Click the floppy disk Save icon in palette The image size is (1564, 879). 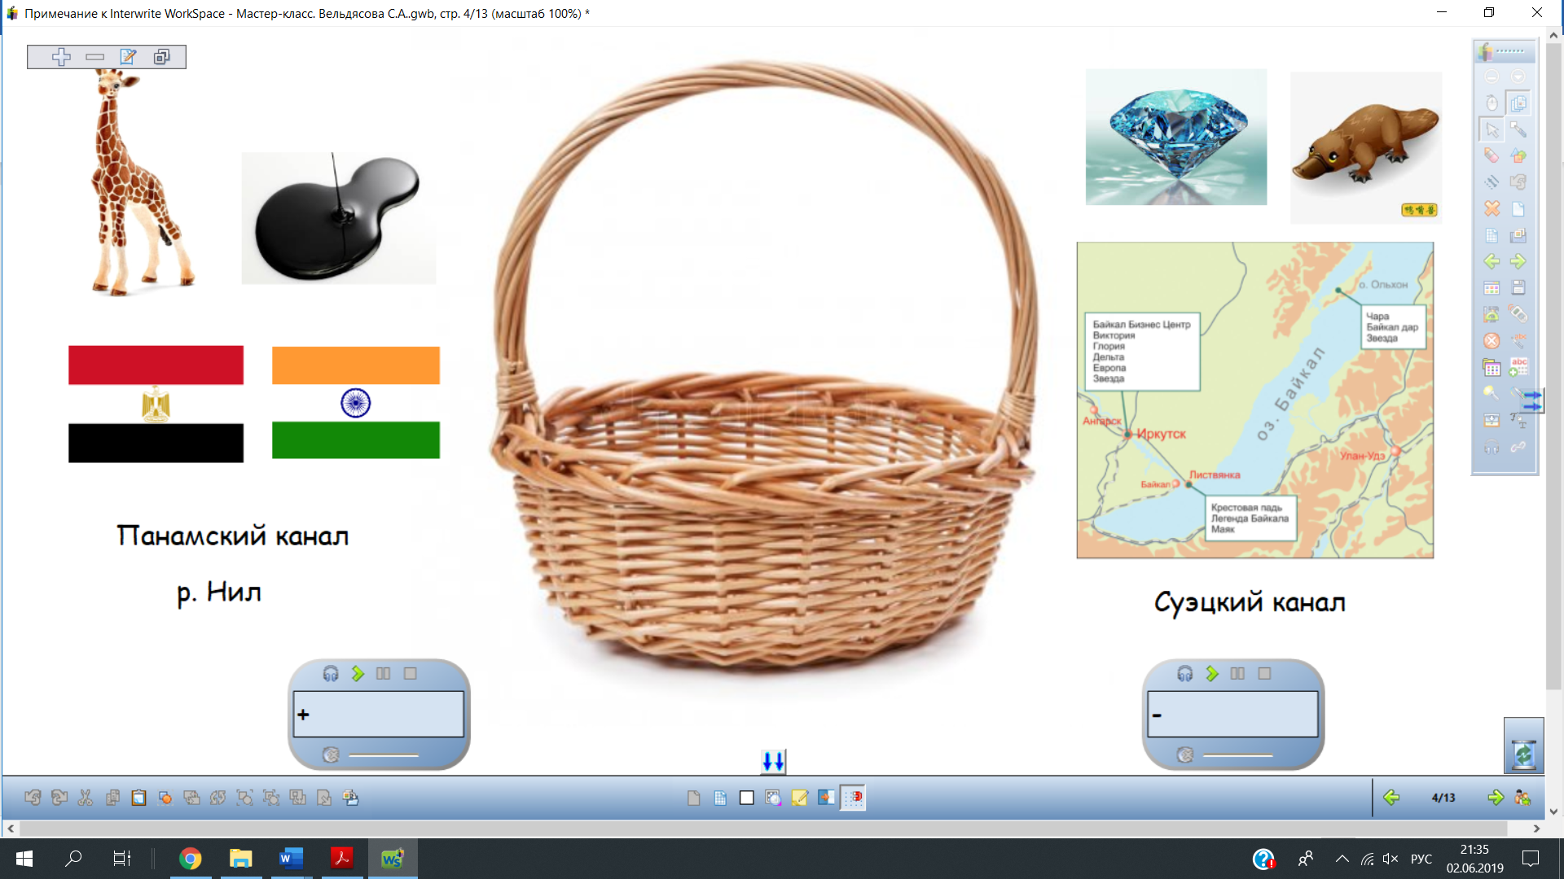(x=1518, y=287)
